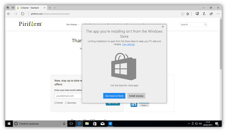Open a new tab with the plus icon
This screenshot has height=132, width=227.
[x=50, y=8]
